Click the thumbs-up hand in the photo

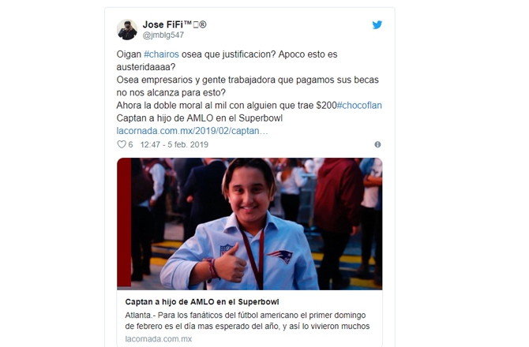click(231, 263)
